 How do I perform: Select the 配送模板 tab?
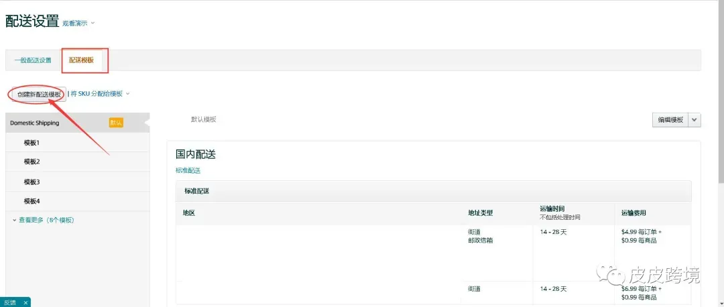(x=81, y=60)
